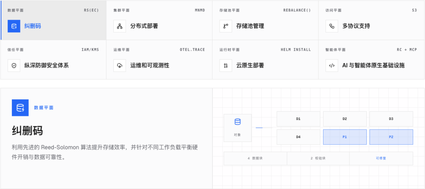Click the AI 与智能体原生基础设施 code brackets icon
Image resolution: width=425 pixels, height=189 pixels.
tap(331, 66)
